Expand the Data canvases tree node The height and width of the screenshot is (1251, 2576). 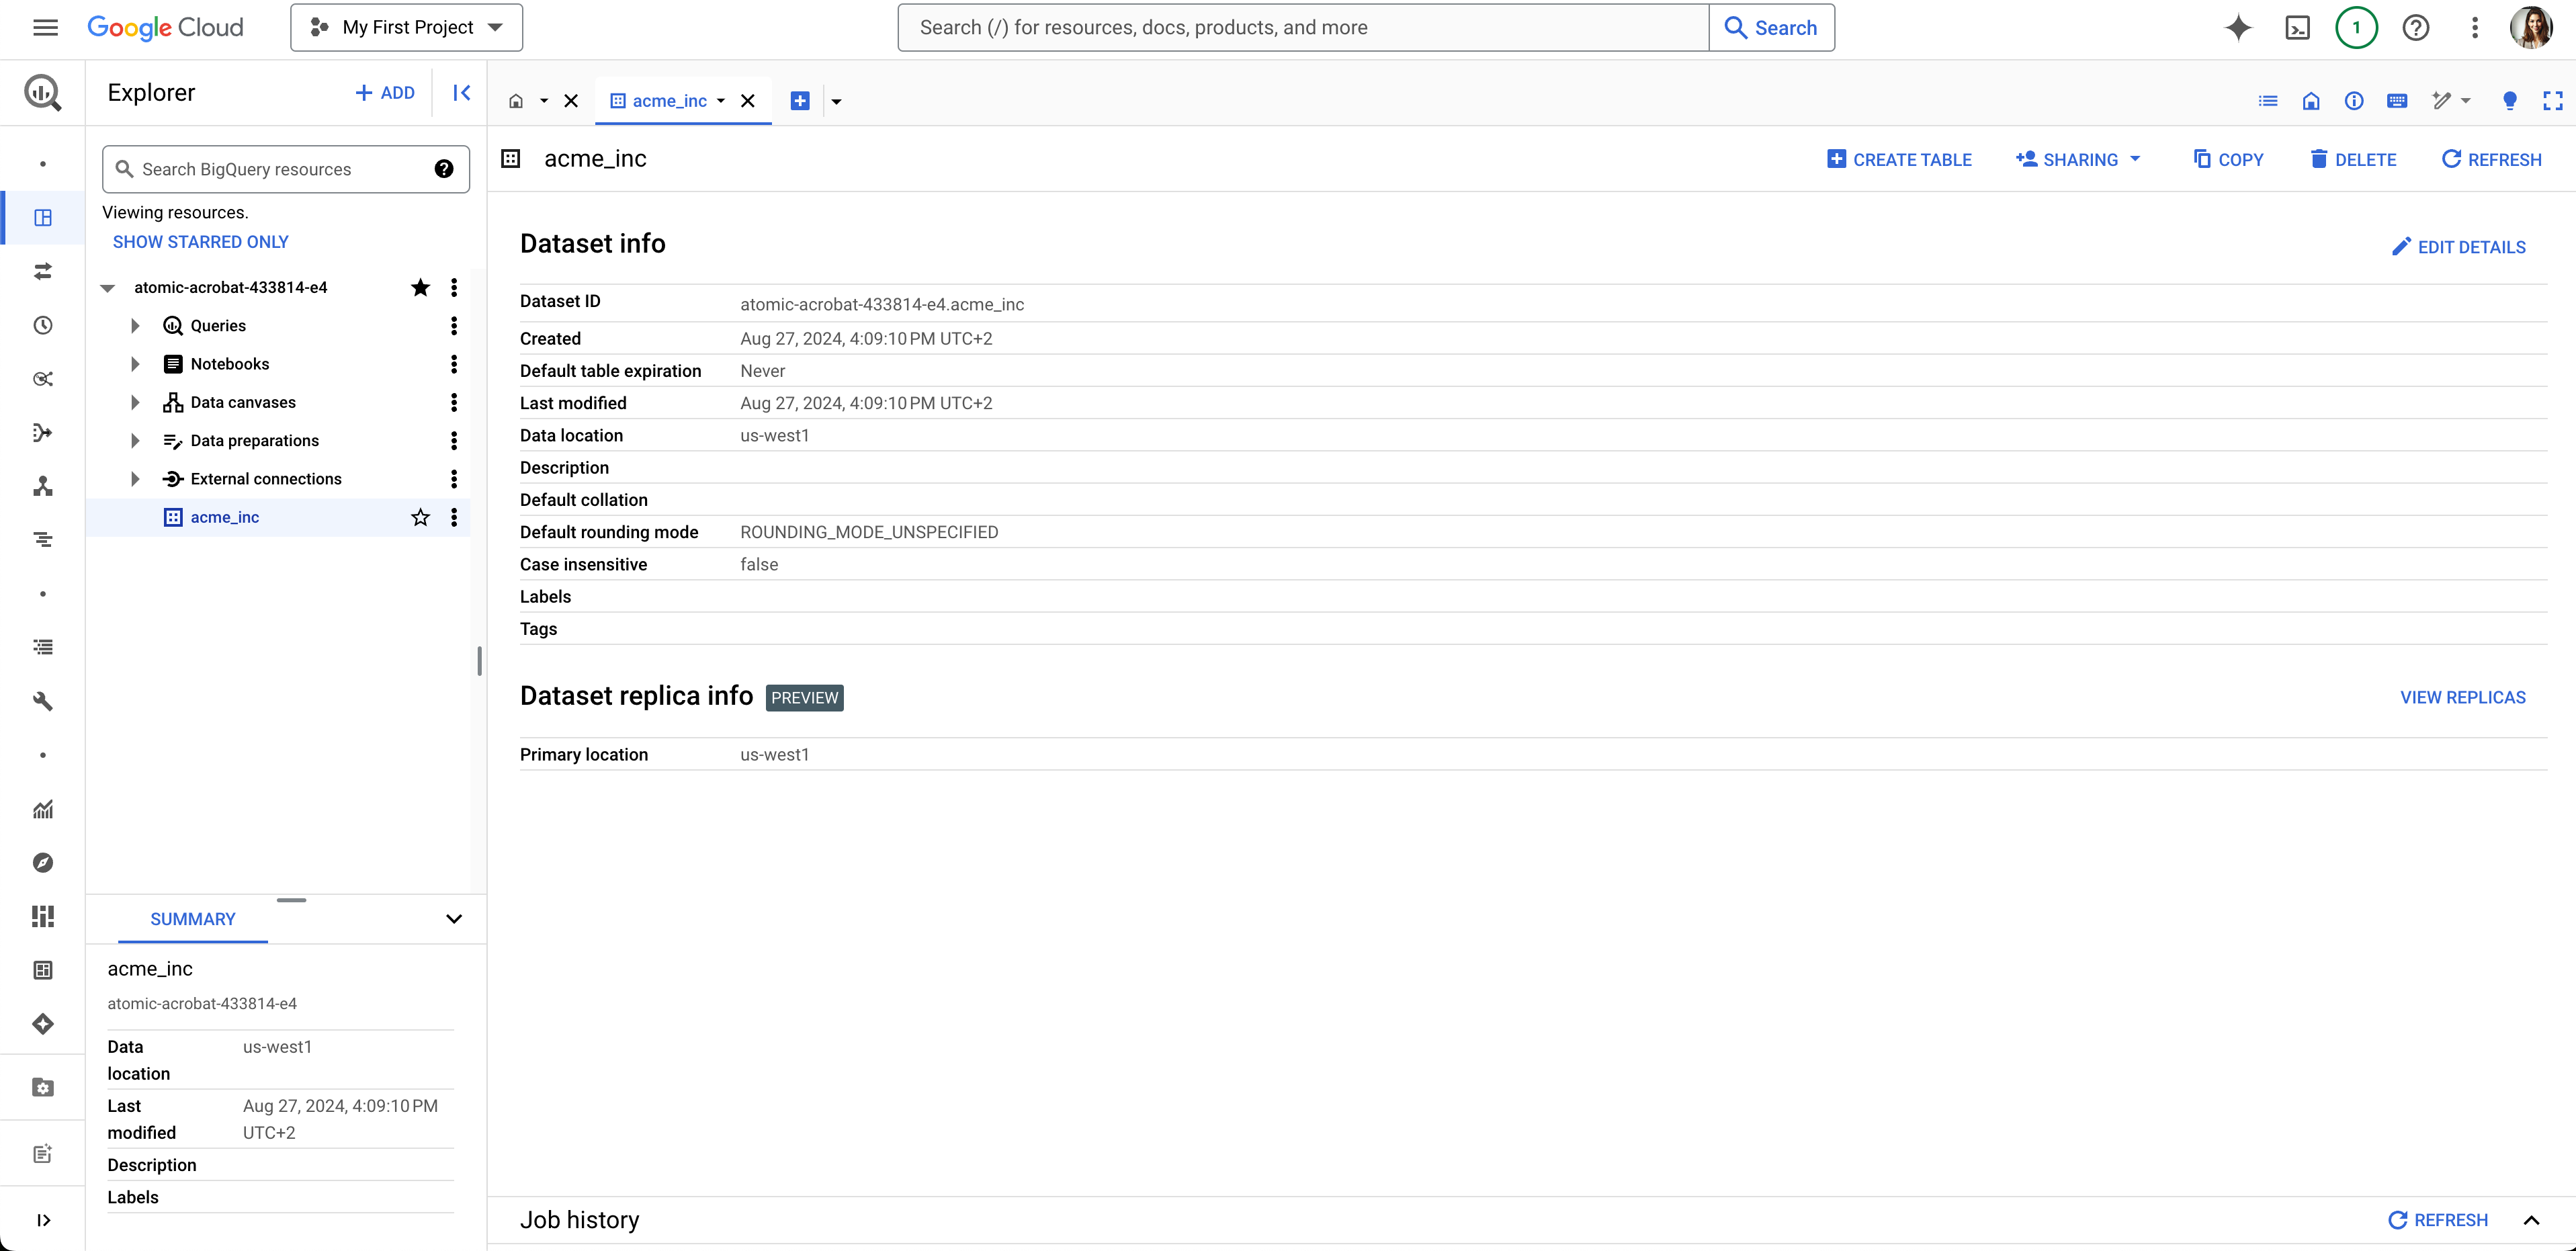135,402
